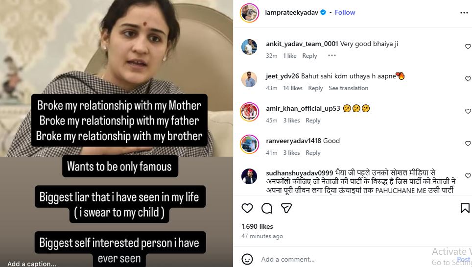Like jeet_ydv26's comment heart
Viewport: 472px width, 267px height.
click(x=468, y=79)
